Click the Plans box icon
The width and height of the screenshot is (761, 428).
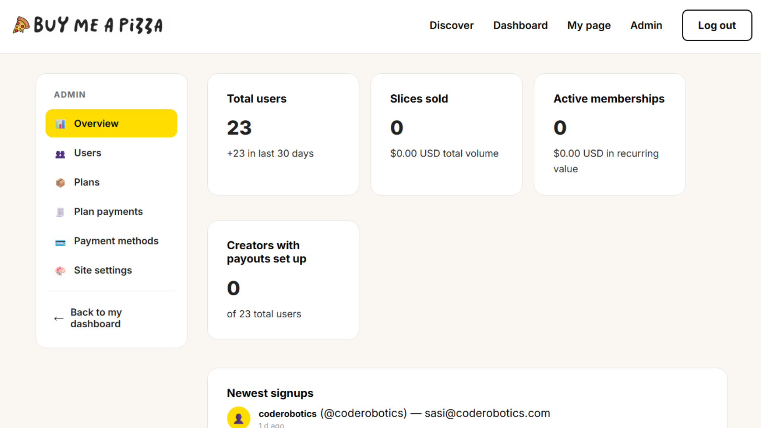point(60,183)
